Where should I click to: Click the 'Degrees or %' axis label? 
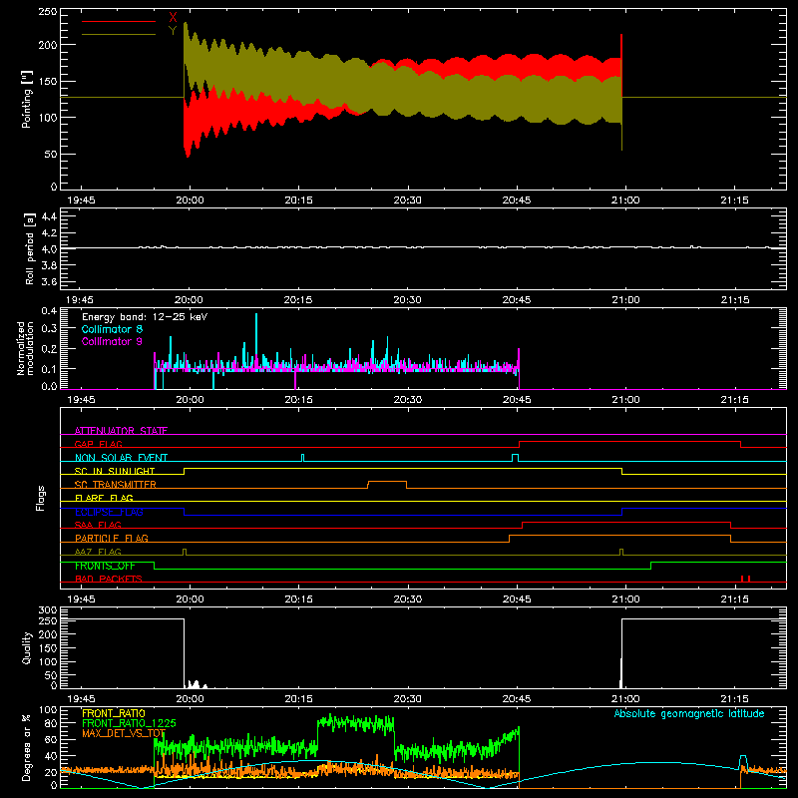27,747
